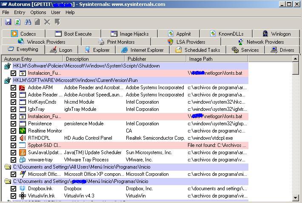Switch to the Image Hijacks tab
Image resolution: width=302 pixels, height=203 pixels.
(x=129, y=34)
